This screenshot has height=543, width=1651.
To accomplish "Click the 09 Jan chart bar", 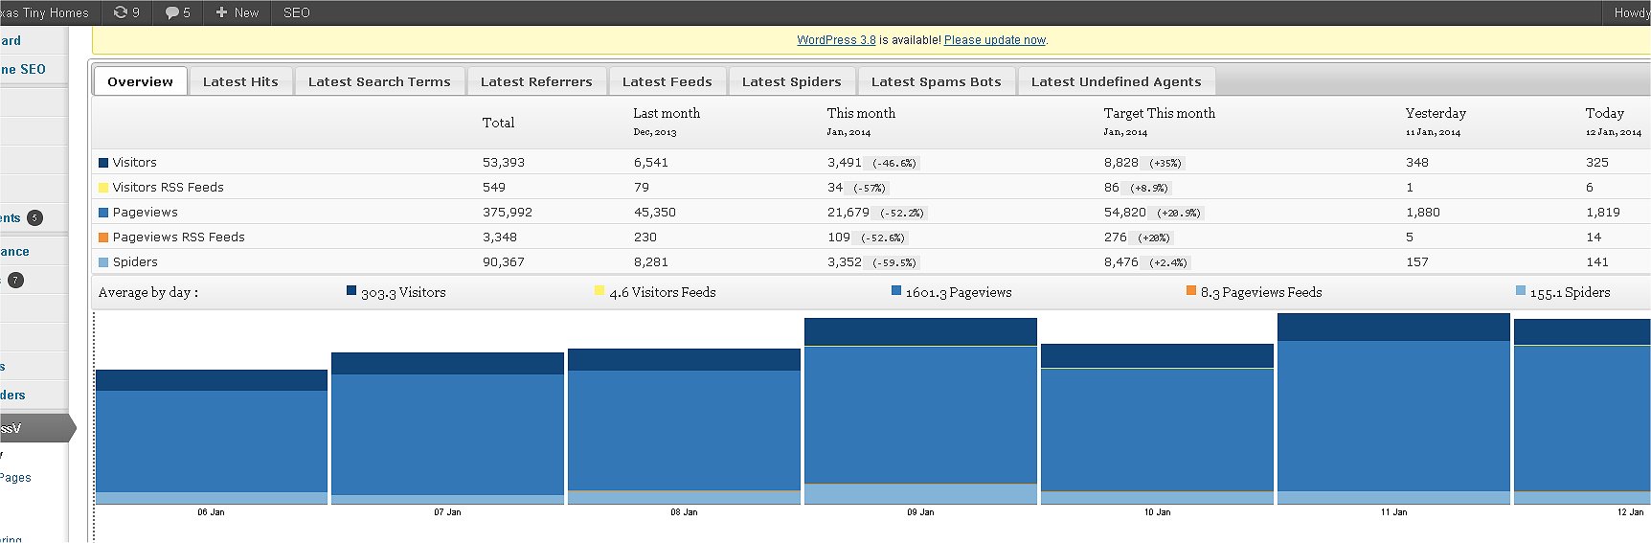I will pos(920,412).
